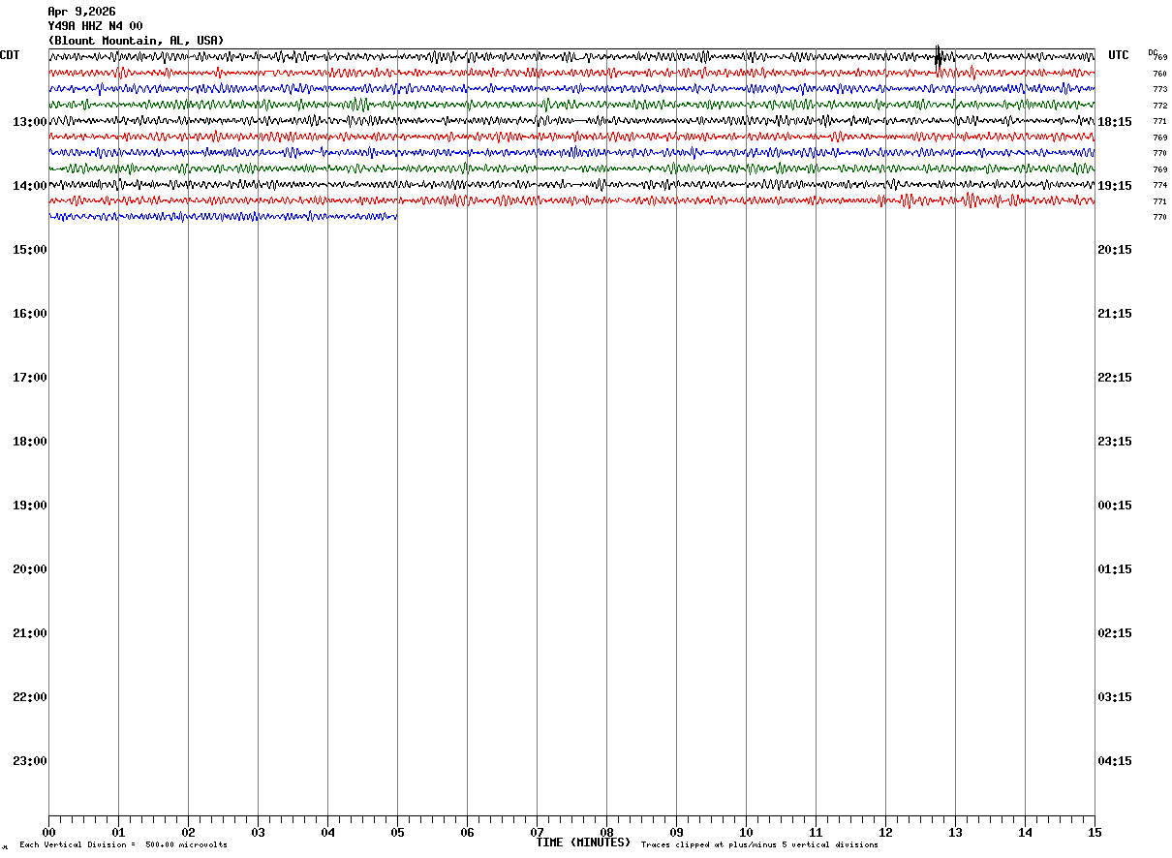Image resolution: width=1172 pixels, height=858 pixels.
Task: Click the 'DC' column header
Action: pos(1153,52)
